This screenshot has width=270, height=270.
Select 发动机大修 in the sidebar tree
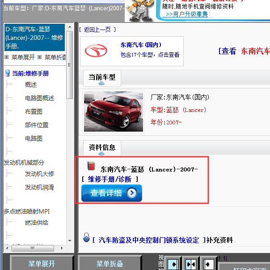(x=39, y=174)
